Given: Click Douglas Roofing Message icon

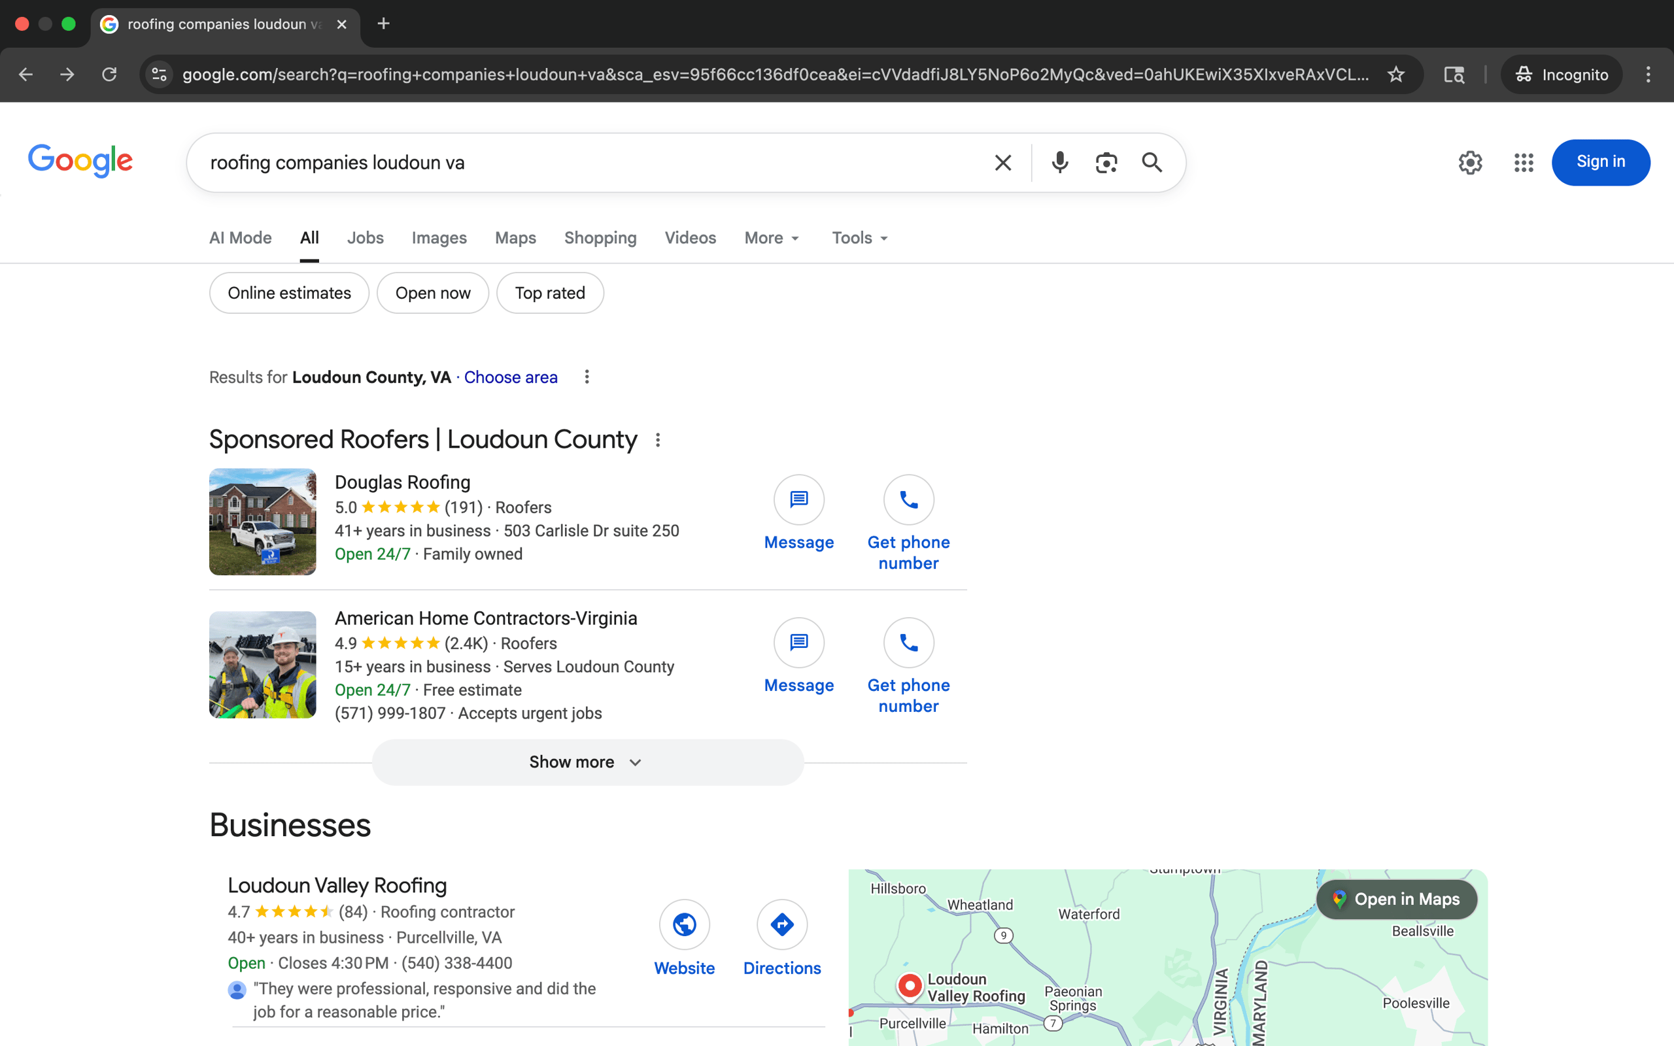Looking at the screenshot, I should pos(798,499).
